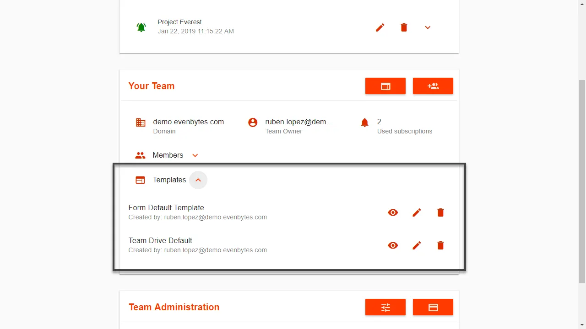This screenshot has height=329, width=586.
Task: Expand the Project Everest details chevron
Action: (x=428, y=27)
